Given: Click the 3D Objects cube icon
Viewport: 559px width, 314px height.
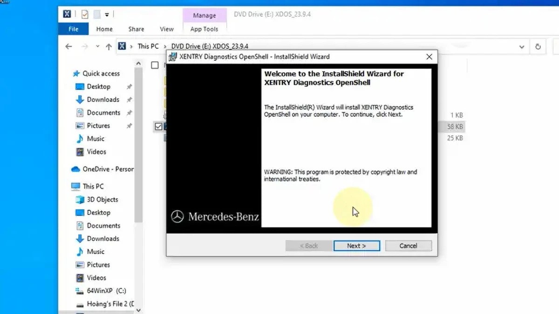Looking at the screenshot, I should [80, 200].
